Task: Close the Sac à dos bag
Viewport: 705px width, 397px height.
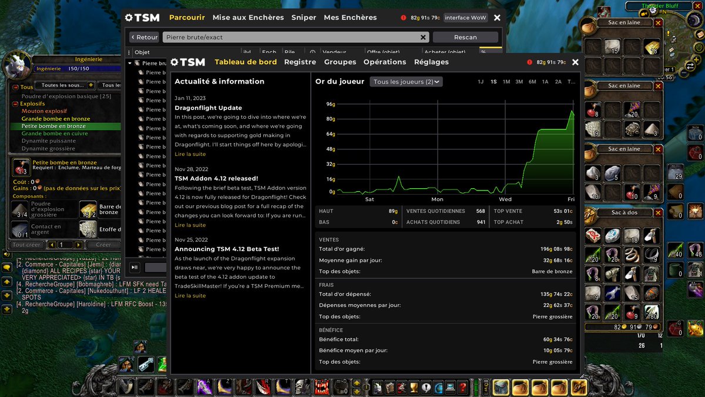Action: 658,213
